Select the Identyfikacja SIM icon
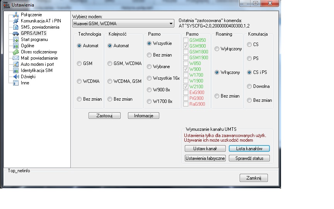334x209 pixels. [x=16, y=70]
